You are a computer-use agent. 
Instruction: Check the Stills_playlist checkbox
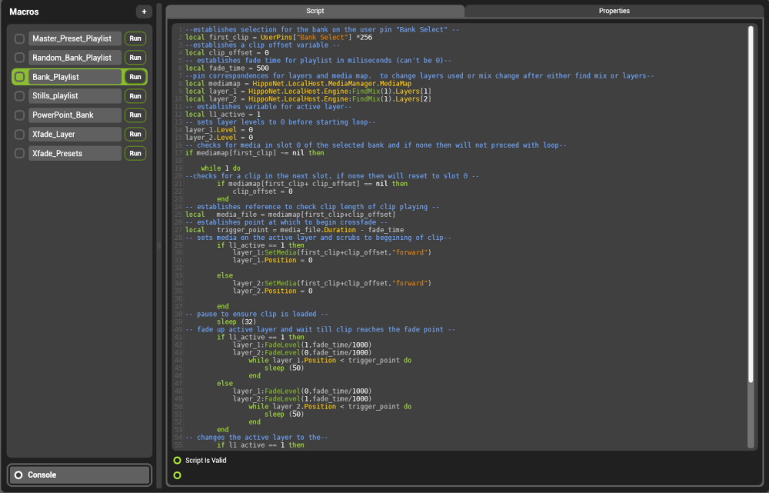coord(20,96)
